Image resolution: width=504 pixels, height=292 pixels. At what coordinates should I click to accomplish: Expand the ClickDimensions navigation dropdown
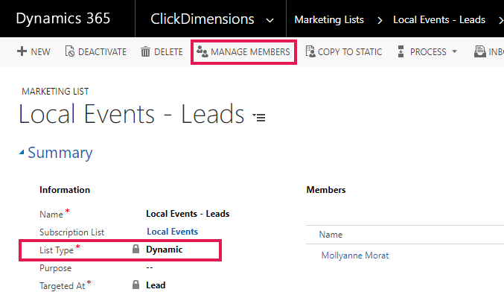(270, 21)
